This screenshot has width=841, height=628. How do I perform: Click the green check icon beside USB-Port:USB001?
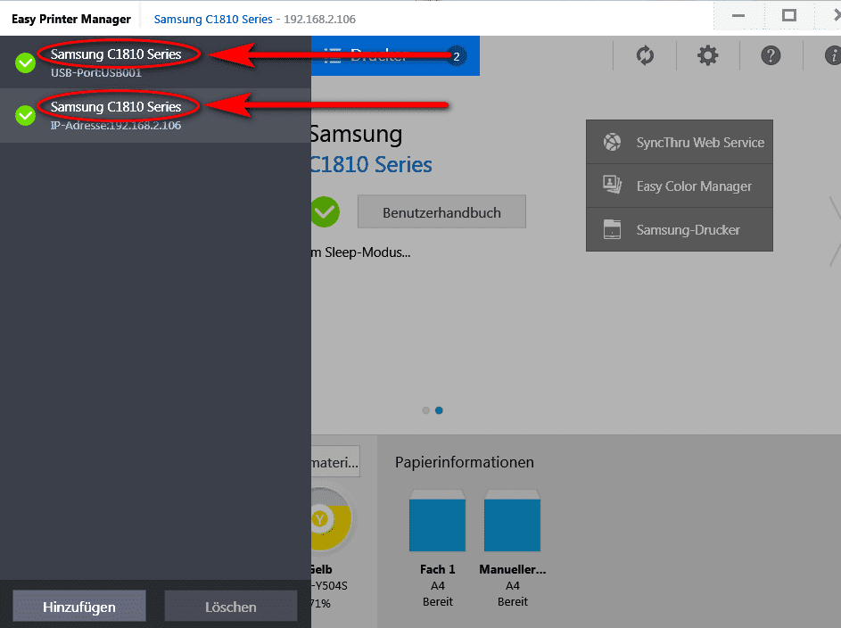pos(25,62)
